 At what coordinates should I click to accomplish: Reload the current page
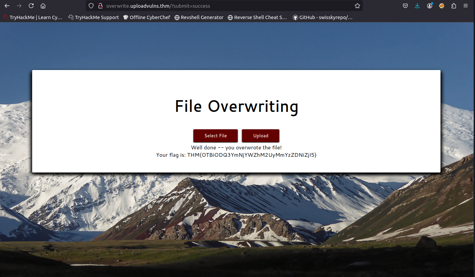(31, 6)
